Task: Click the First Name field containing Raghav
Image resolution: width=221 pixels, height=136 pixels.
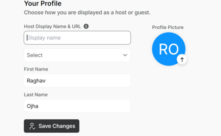Action: tap(77, 81)
